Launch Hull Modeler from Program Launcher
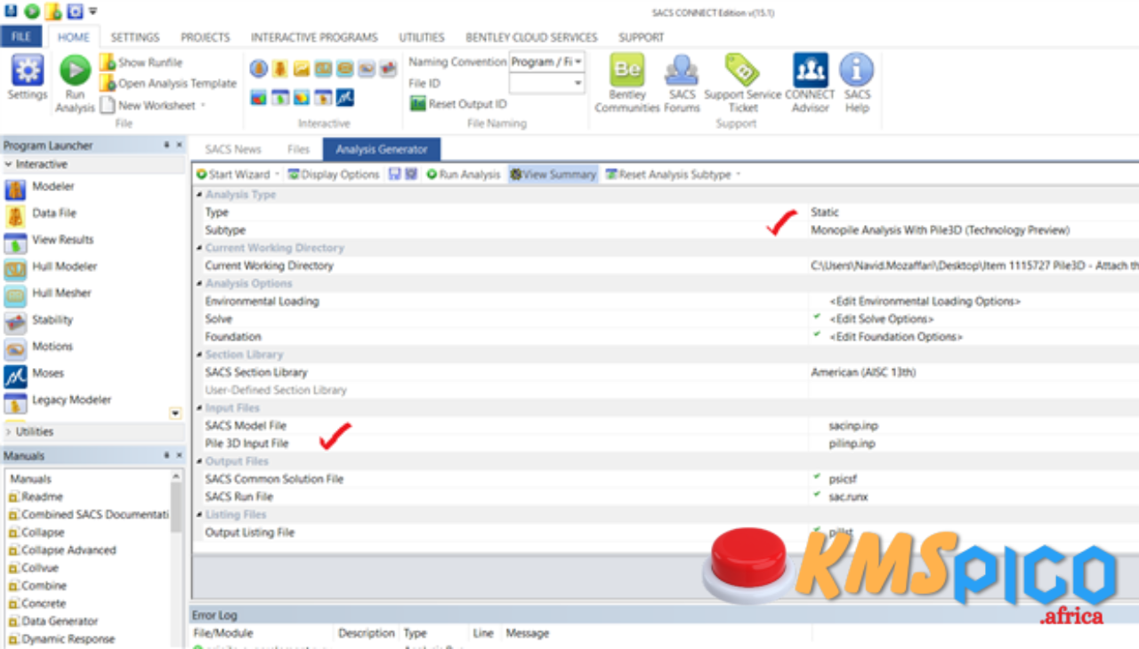The image size is (1139, 649). pyautogui.click(x=52, y=268)
